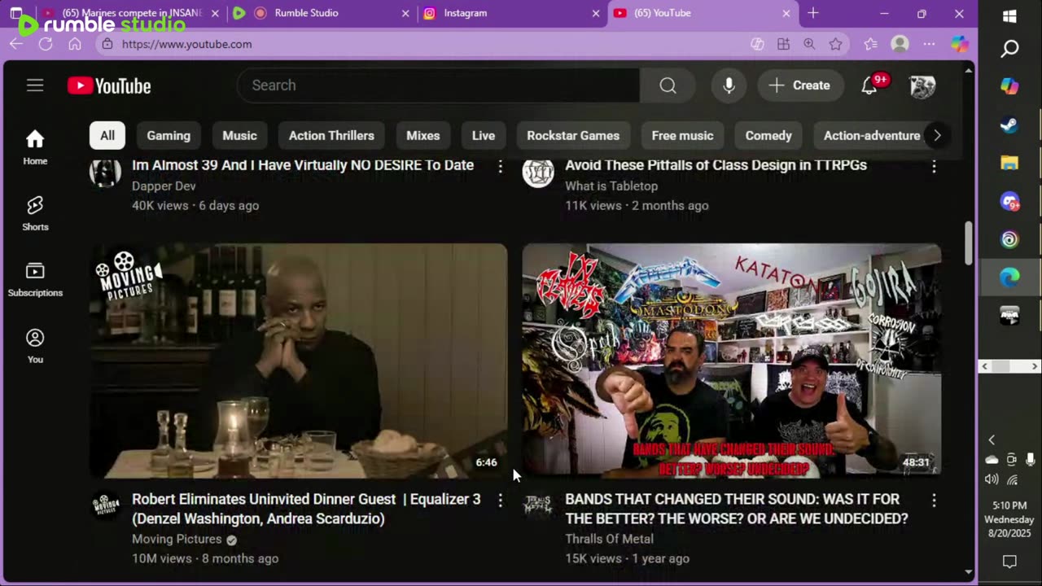
Task: Click into the YouTube Search field
Action: 438,85
